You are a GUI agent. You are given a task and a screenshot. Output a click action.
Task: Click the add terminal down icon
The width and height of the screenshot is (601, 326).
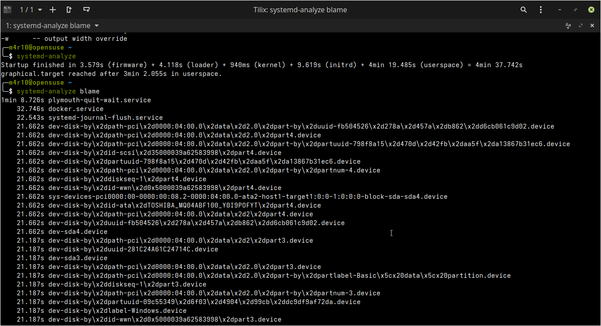(87, 10)
